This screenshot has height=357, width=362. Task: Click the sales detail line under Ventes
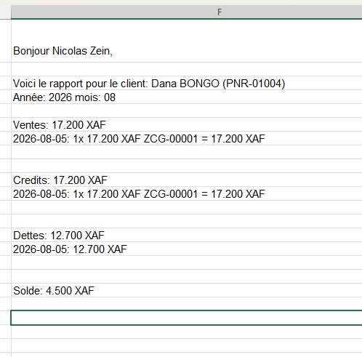(187, 138)
